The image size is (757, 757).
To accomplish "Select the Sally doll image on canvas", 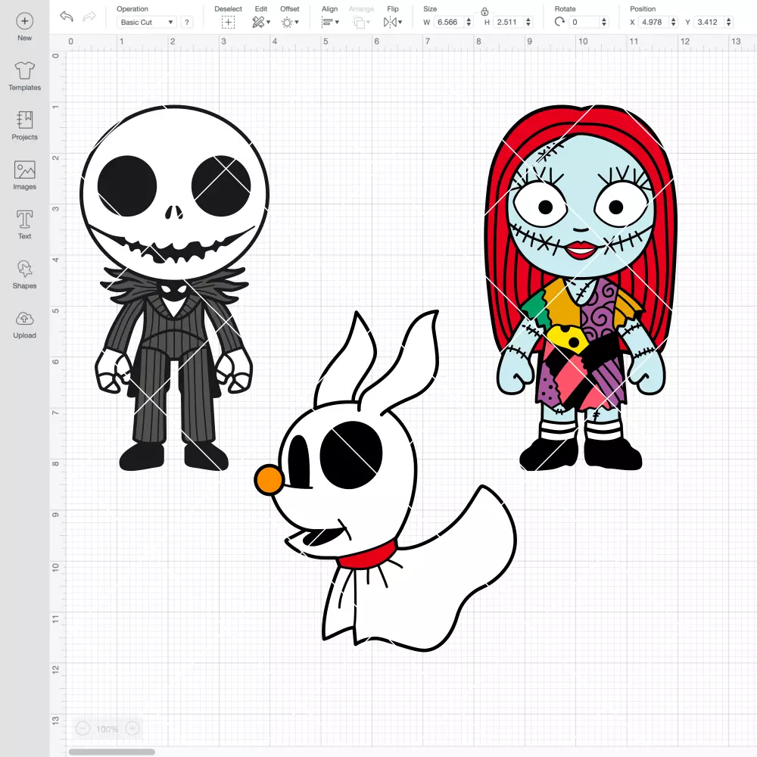I will point(581,288).
